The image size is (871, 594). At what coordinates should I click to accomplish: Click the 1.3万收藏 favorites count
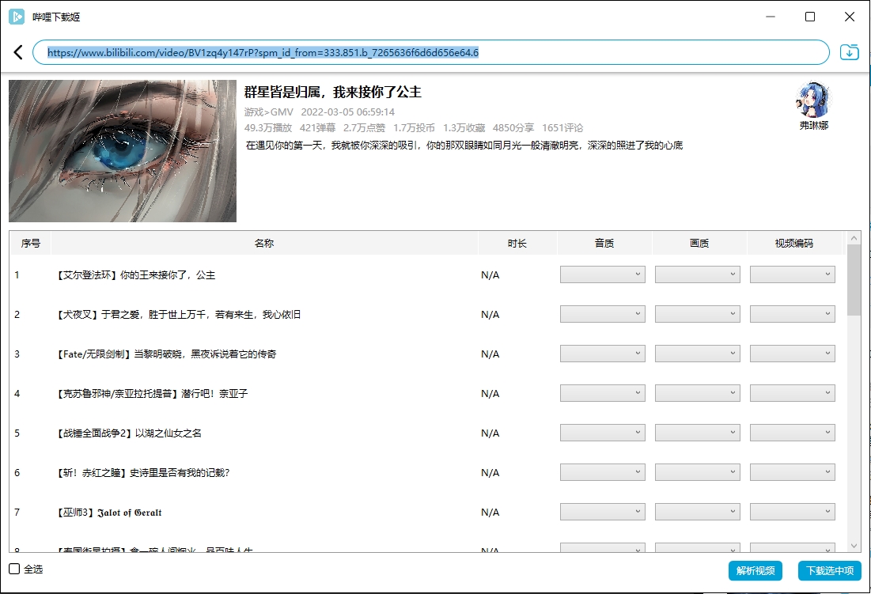tap(464, 127)
